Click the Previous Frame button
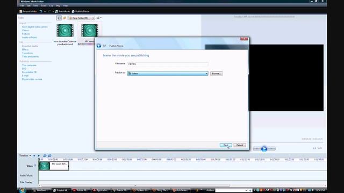Image resolution: width=344 pixels, height=193 pixels. point(257,149)
